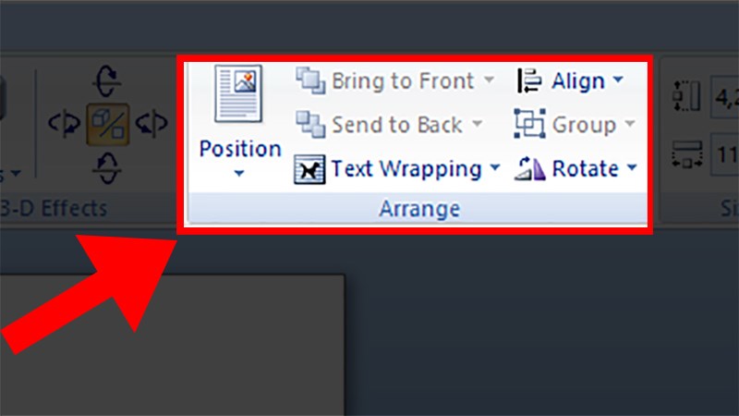Tilt the 3-D effect left
The width and height of the screenshot is (739, 416).
64,124
